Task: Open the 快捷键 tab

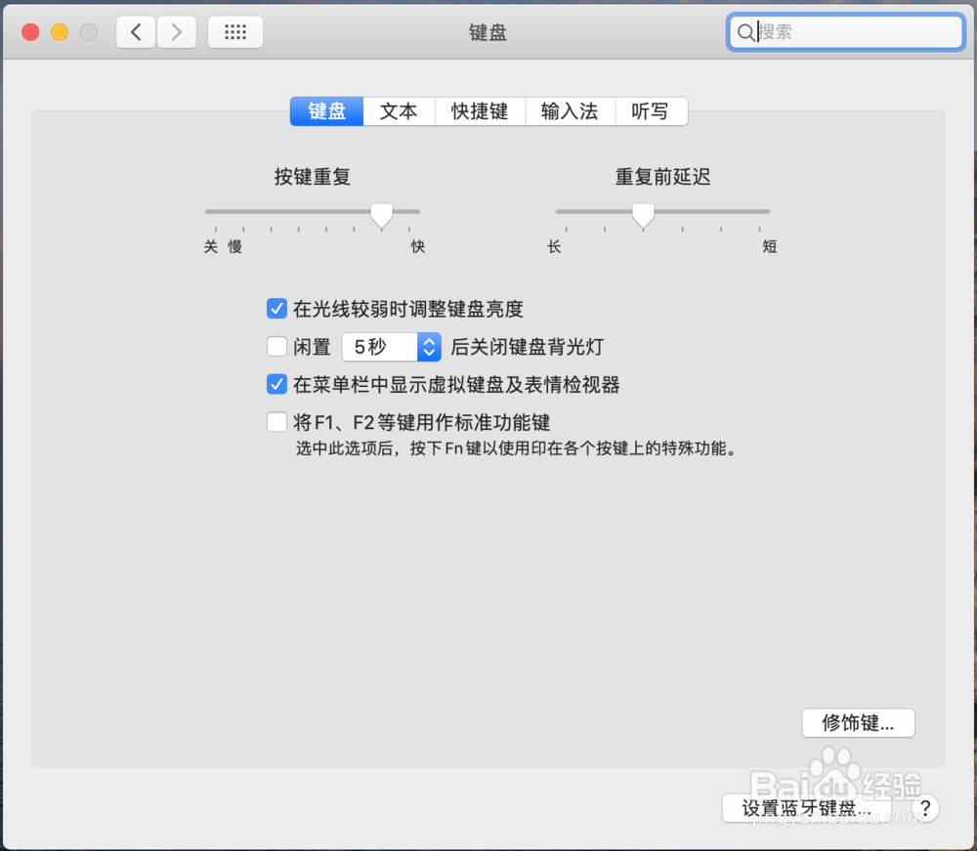Action: point(480,110)
